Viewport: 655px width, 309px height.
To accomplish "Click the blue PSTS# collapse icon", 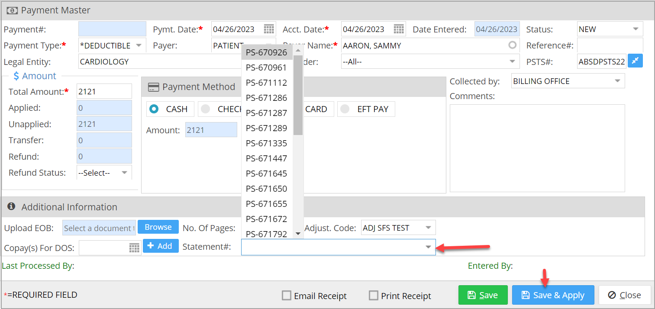I will click(x=635, y=61).
